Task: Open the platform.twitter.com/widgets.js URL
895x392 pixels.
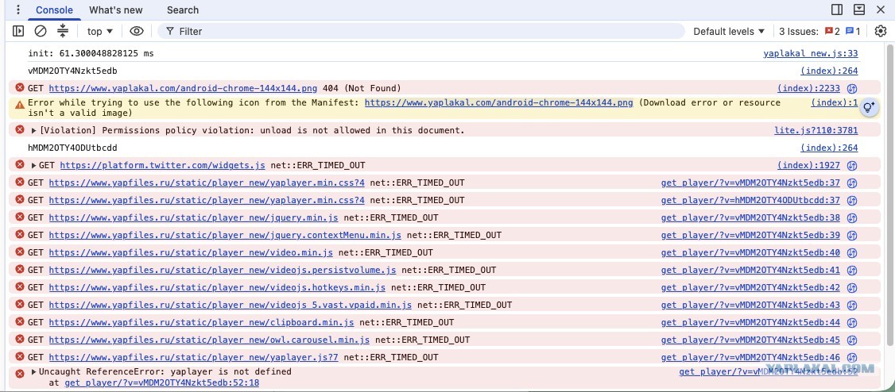Action: click(163, 165)
